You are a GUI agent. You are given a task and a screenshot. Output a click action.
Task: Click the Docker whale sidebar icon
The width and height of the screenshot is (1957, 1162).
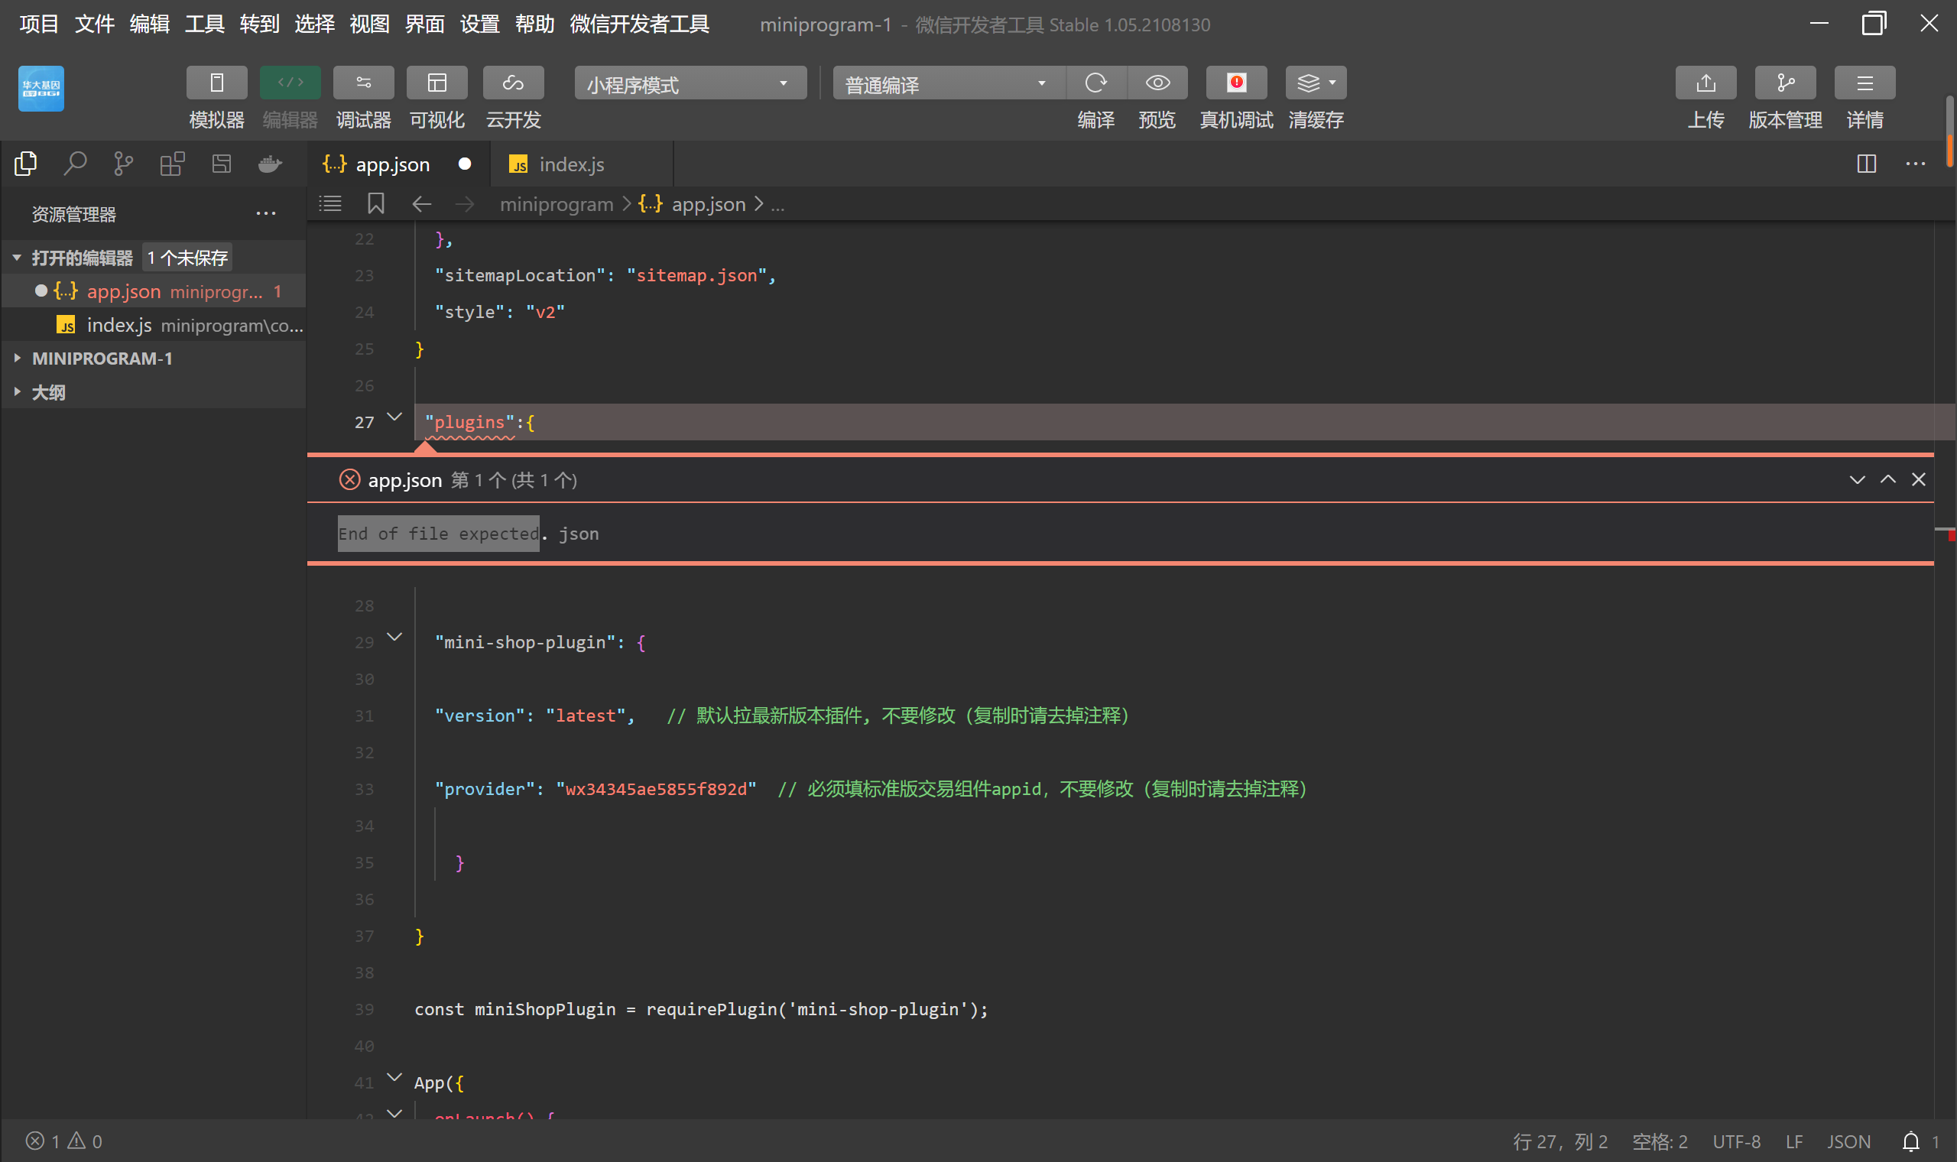coord(270,164)
